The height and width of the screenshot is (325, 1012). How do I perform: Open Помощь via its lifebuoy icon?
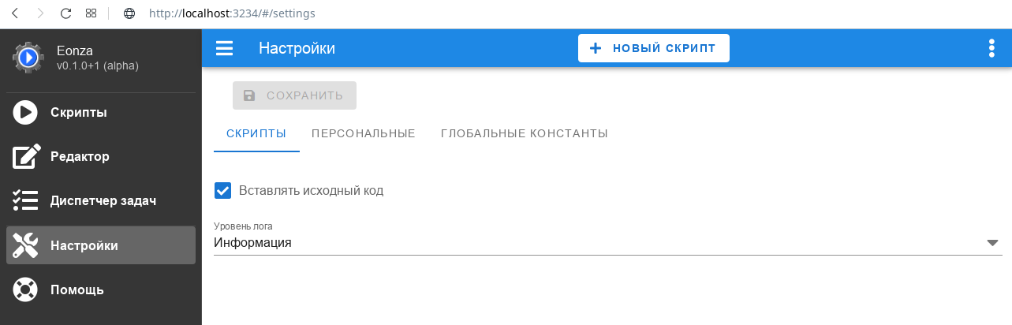pos(25,290)
